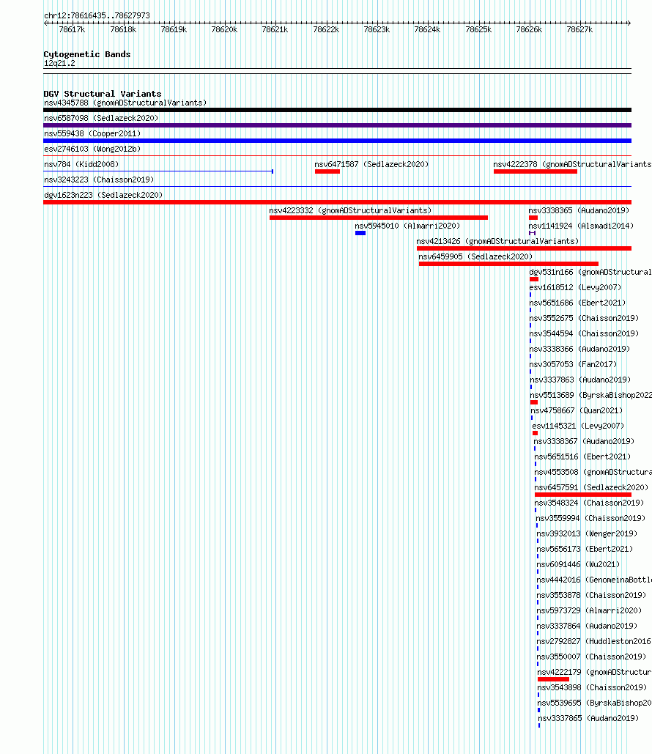
Task: Select the black nsv4345788 variant bar
Action: point(337,110)
